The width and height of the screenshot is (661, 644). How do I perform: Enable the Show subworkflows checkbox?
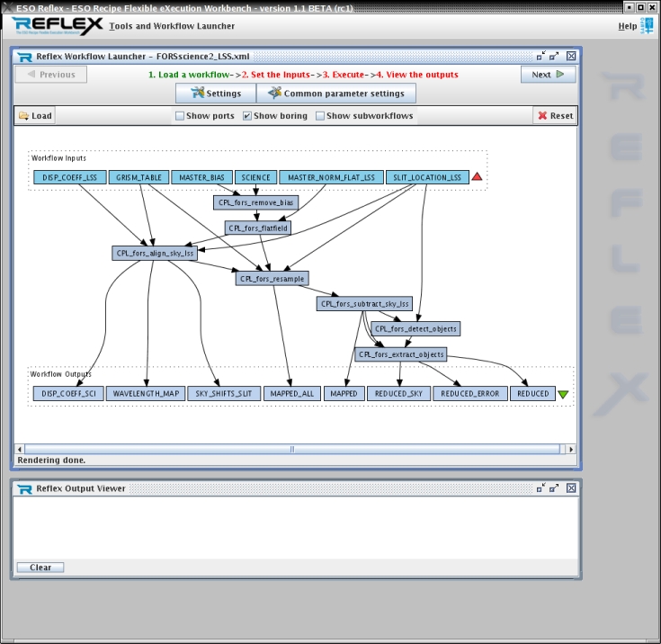(320, 115)
